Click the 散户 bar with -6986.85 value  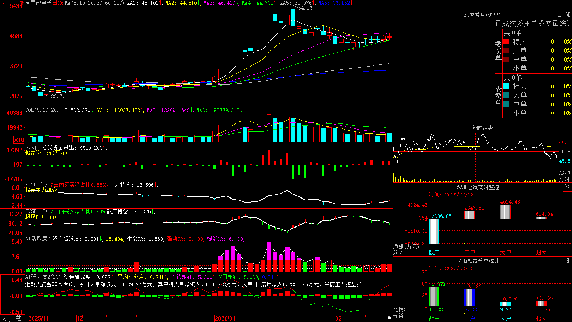click(434, 231)
